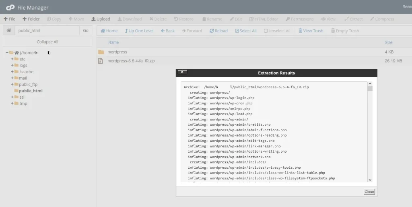Select the wordpress-6.5.4-fa_IR.zip file icon
Viewport: 412px width, 207px height.
coord(101,61)
